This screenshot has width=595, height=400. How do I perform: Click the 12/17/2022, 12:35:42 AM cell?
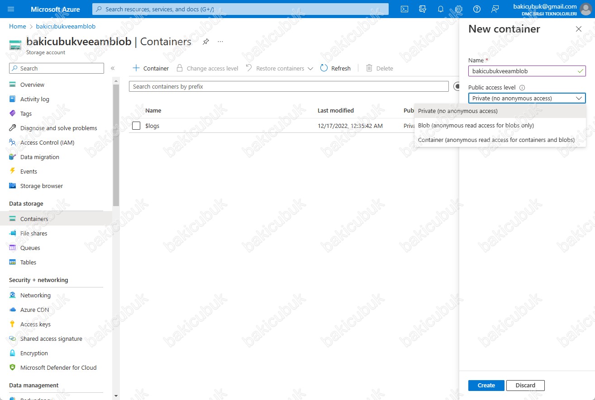pyautogui.click(x=350, y=126)
